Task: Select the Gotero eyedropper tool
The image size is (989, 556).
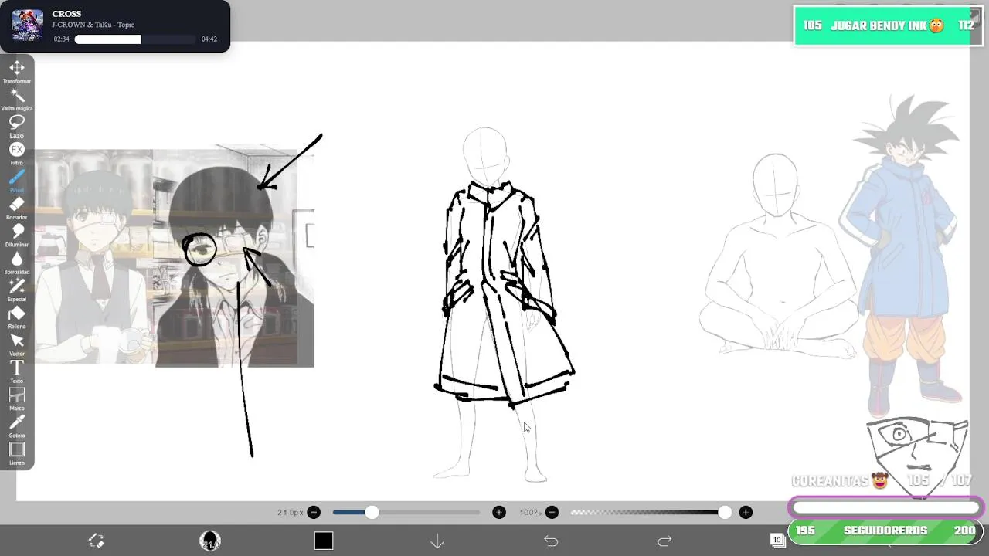Action: 17,426
